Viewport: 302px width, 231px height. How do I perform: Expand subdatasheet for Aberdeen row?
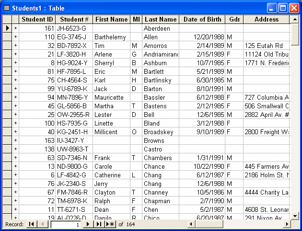coord(16,28)
